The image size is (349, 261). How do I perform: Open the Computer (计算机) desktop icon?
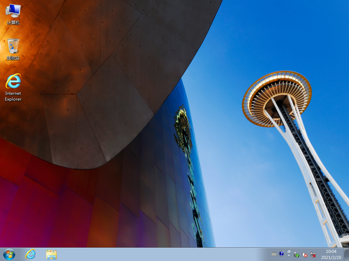click(x=14, y=14)
